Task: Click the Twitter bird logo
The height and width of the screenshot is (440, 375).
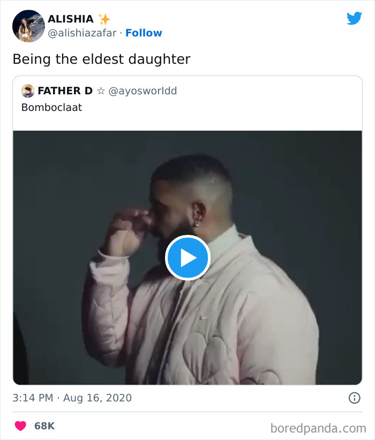Action: click(x=354, y=18)
